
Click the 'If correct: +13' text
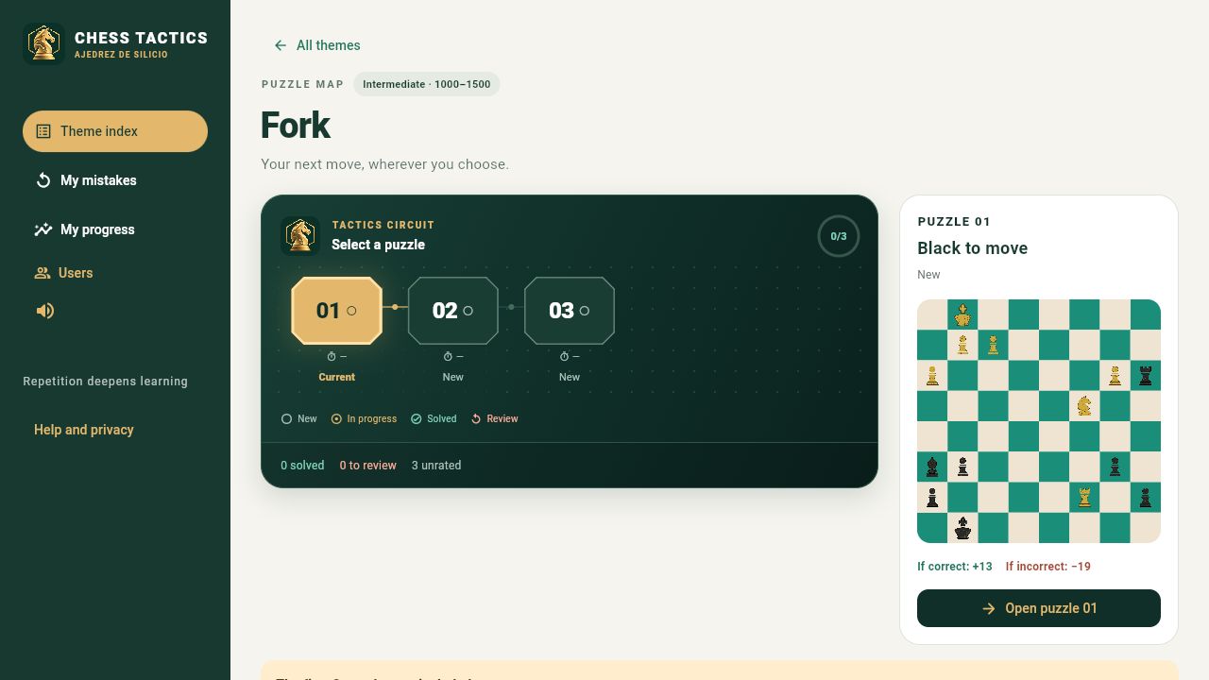pyautogui.click(x=955, y=567)
